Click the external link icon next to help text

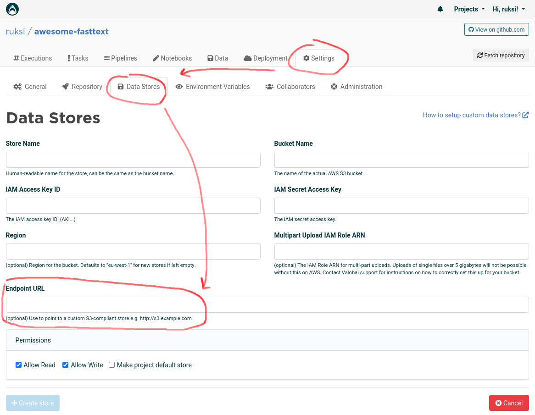click(526, 115)
